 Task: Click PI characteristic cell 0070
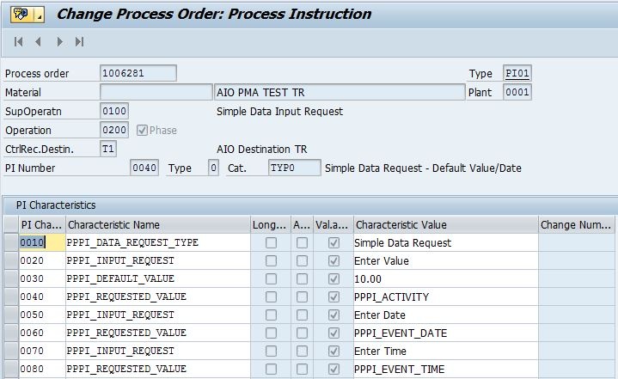[42, 351]
